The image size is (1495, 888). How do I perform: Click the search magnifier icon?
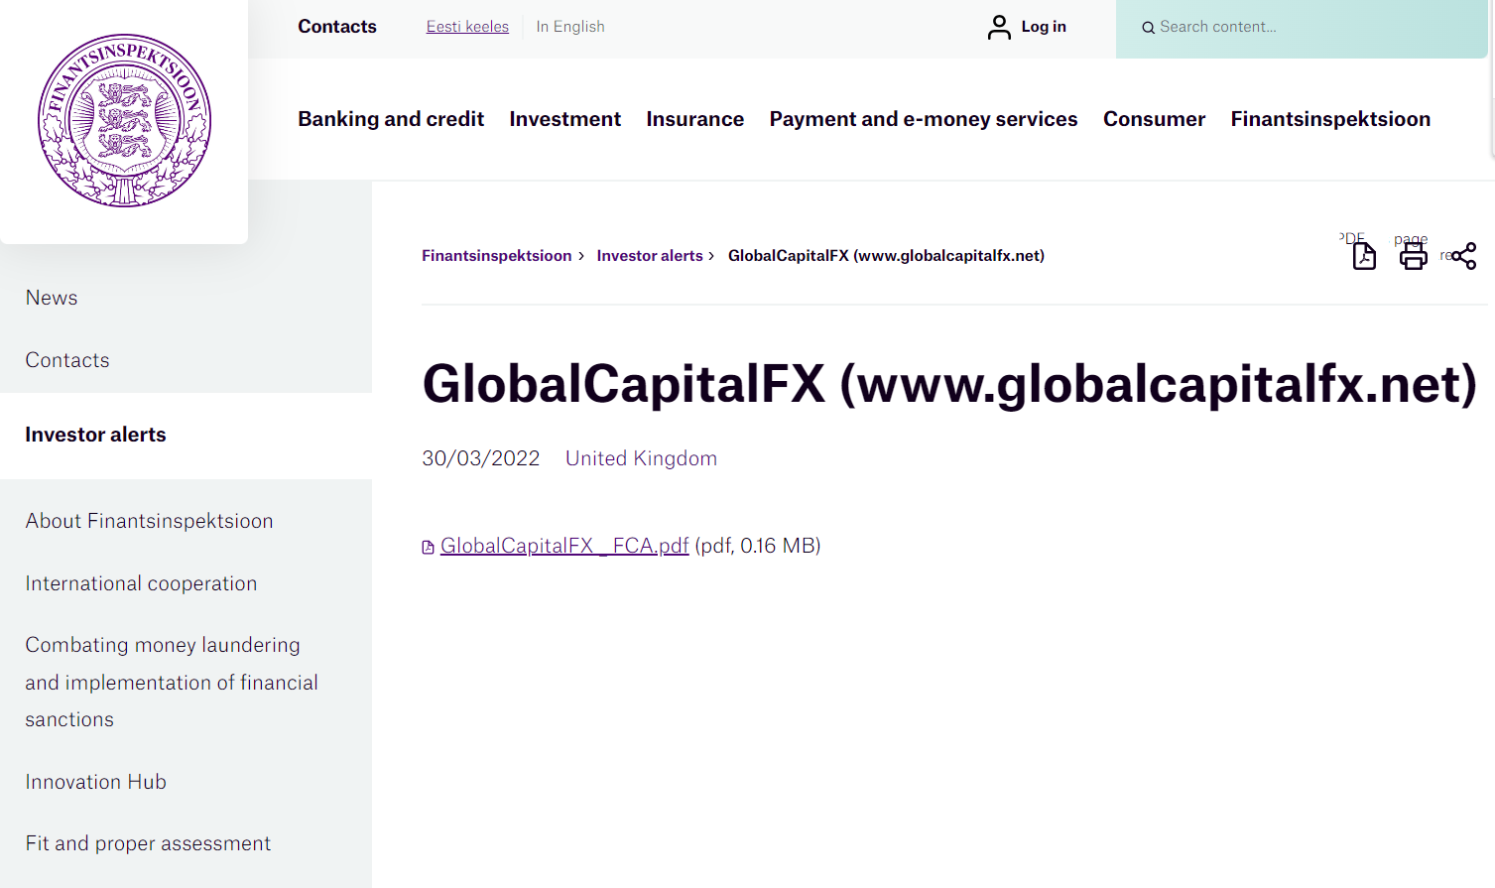pos(1148,28)
